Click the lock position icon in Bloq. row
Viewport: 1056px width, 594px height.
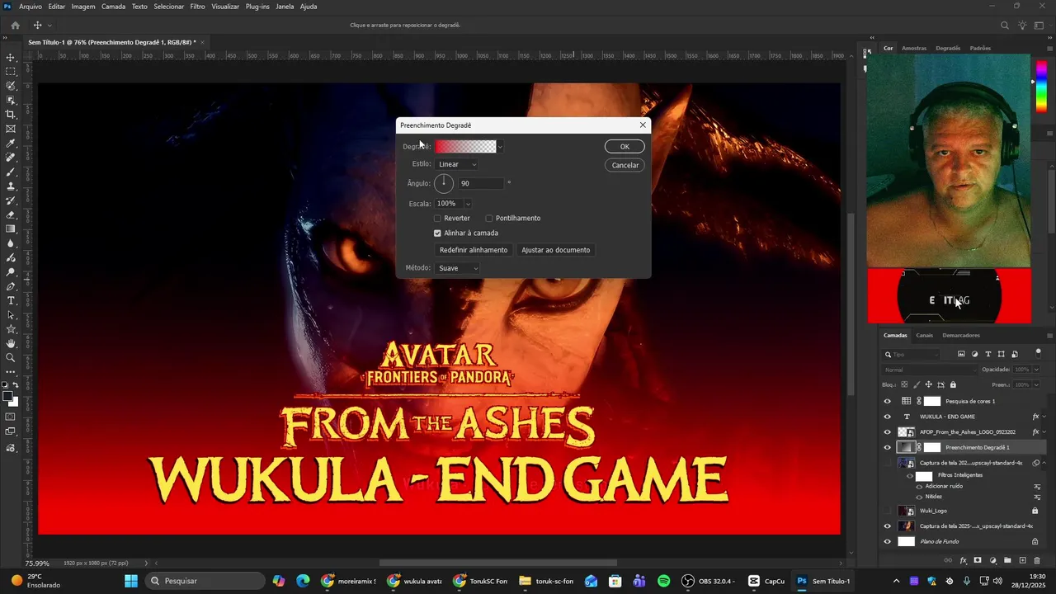point(928,384)
